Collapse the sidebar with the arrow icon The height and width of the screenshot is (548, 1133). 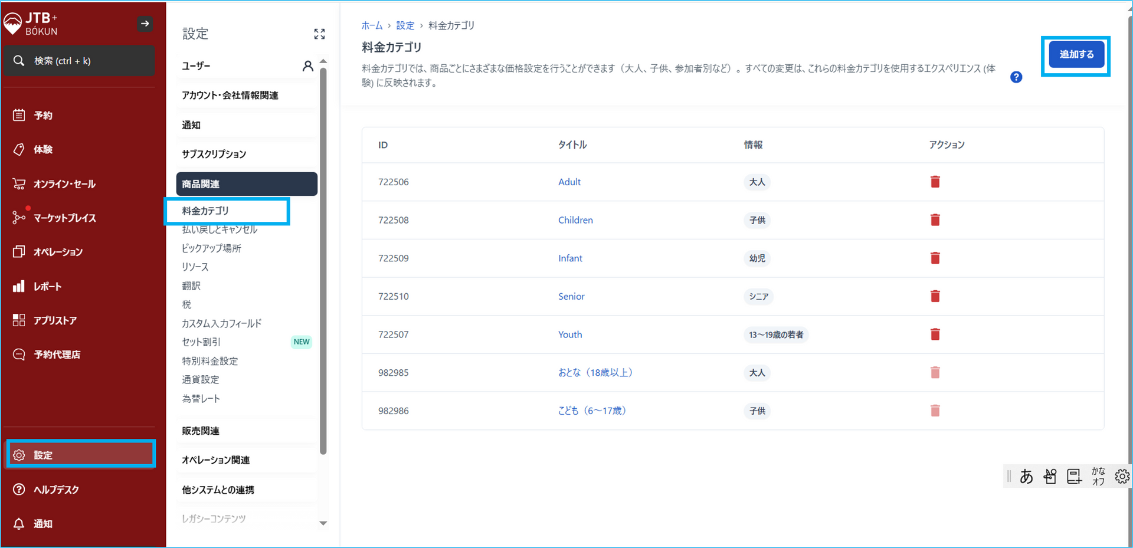pyautogui.click(x=145, y=24)
